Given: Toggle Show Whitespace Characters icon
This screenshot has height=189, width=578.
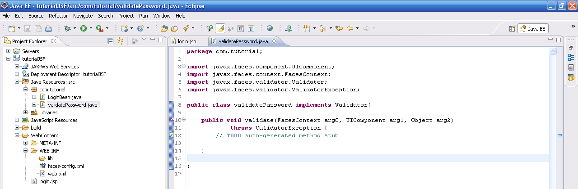Looking at the screenshot, I should [x=251, y=28].
